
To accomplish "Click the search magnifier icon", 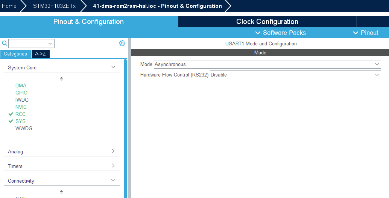I will tap(5, 43).
